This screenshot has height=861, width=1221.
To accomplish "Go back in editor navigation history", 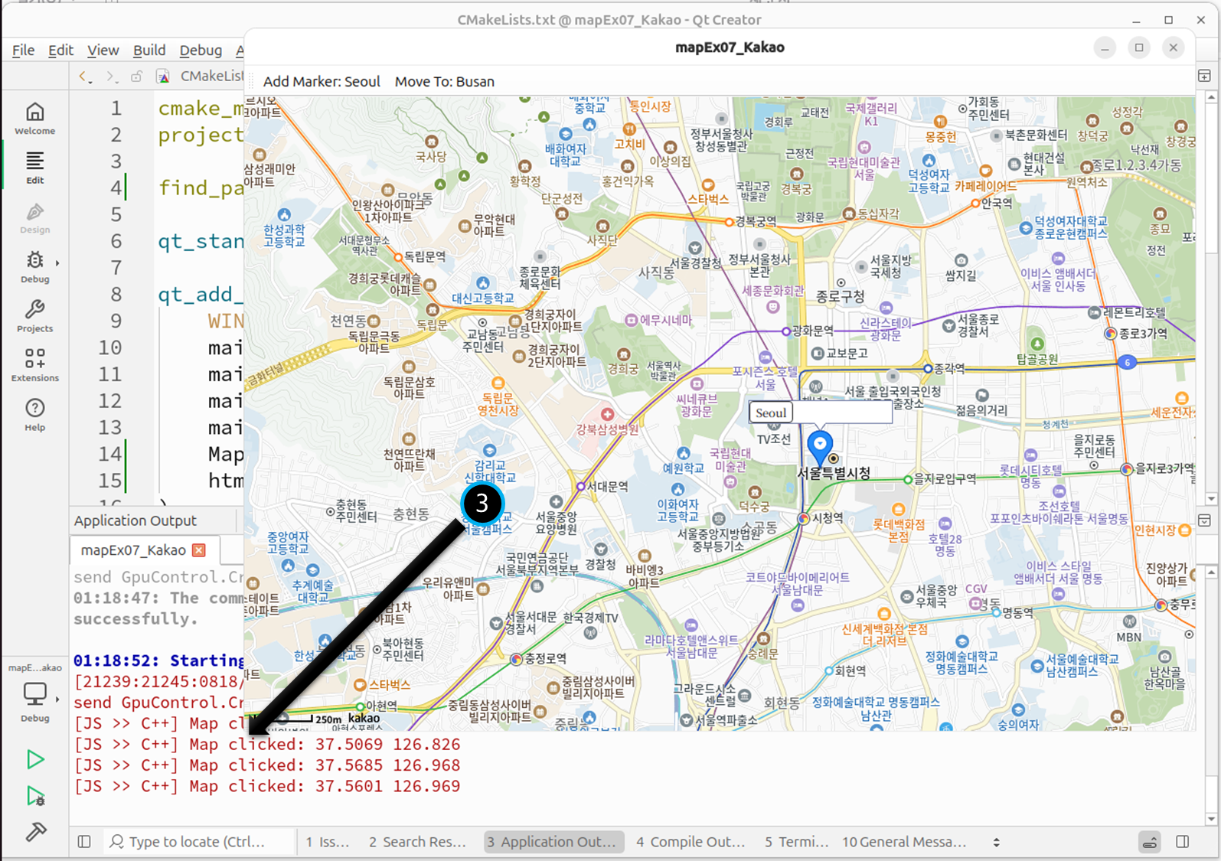I will [x=84, y=77].
